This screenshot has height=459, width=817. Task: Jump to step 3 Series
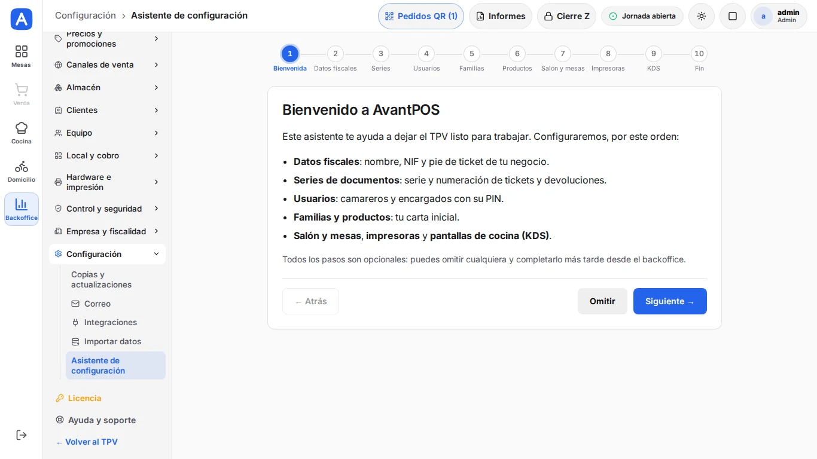click(381, 59)
